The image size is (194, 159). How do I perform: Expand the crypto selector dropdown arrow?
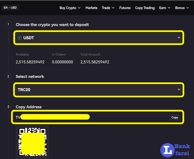coord(179,38)
